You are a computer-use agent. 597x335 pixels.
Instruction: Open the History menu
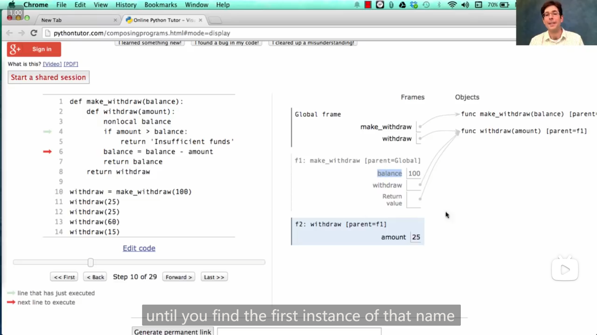tap(126, 5)
